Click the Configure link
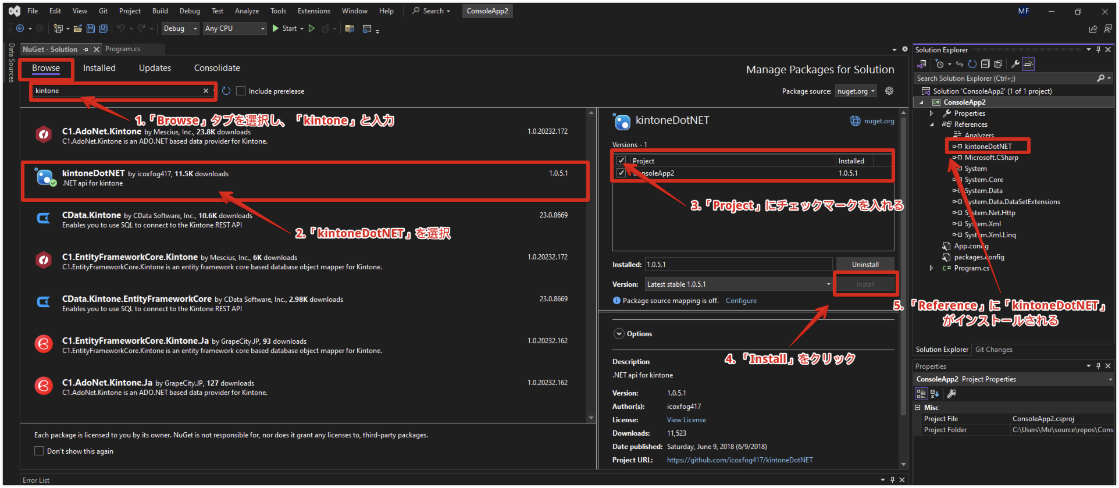The height and width of the screenshot is (488, 1119). [x=741, y=301]
